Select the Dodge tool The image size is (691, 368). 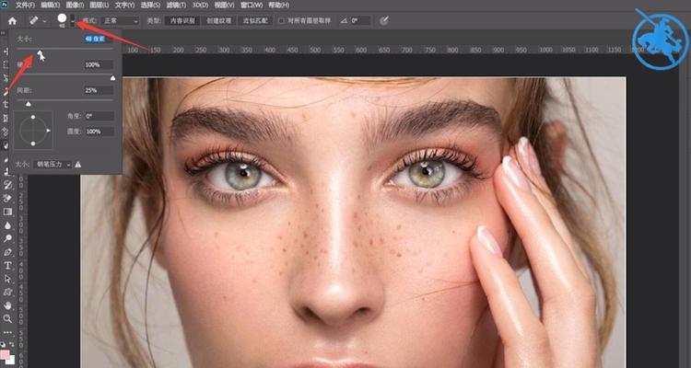coord(7,238)
